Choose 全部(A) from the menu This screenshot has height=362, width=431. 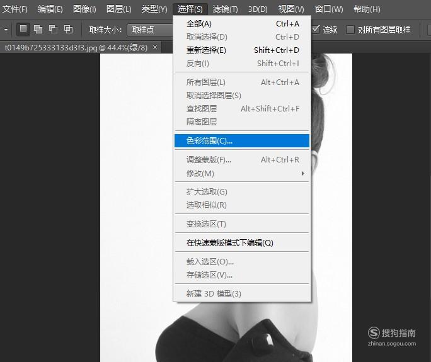pos(242,24)
